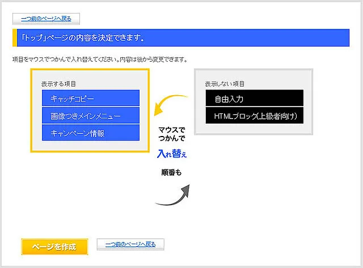Click the 表示する項目 heading
Image resolution: width=363 pixels, height=268 pixels.
point(58,84)
